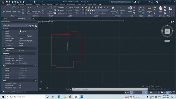This screenshot has width=176, height=99.
Task: Switch to the Parametric ribbon tab
Action: pyautogui.click(x=29, y=5)
